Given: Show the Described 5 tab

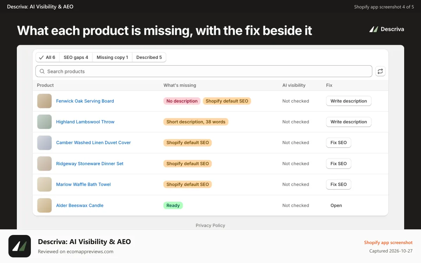Looking at the screenshot, I should pos(149,57).
